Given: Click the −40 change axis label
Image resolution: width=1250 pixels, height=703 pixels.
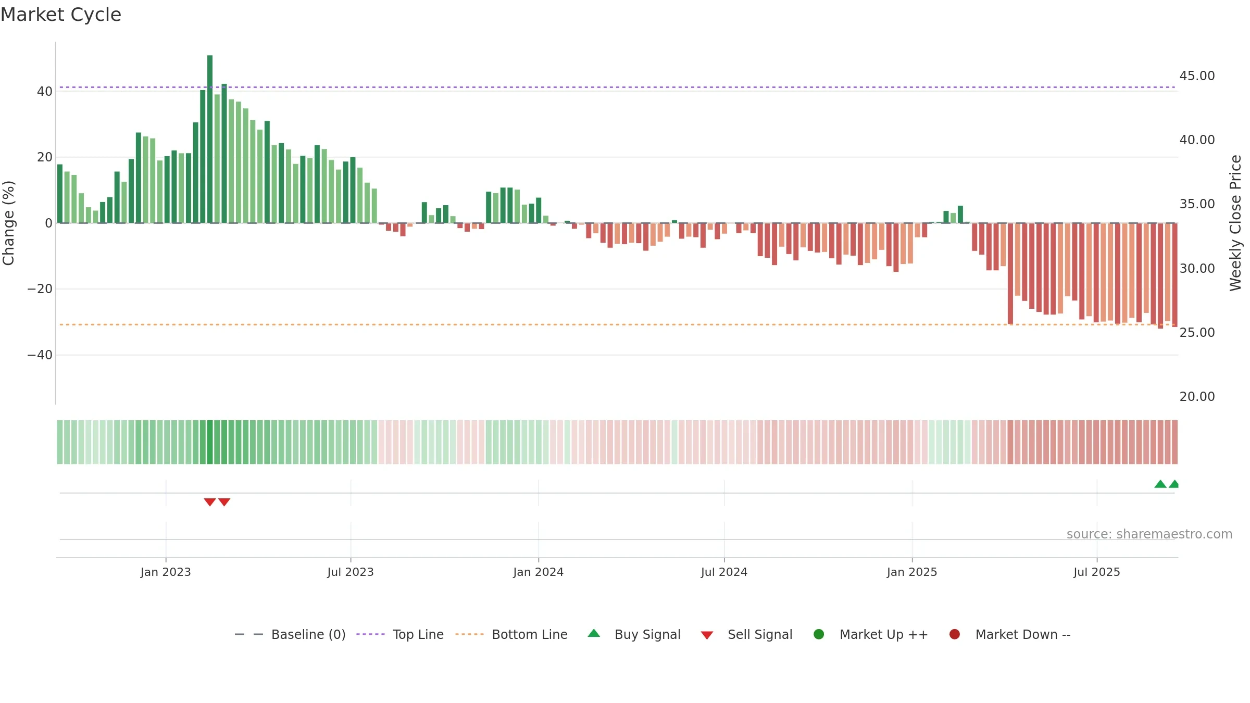Looking at the screenshot, I should coord(40,355).
